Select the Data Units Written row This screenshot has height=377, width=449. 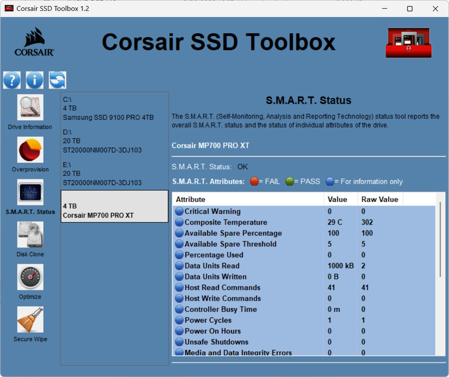coord(304,276)
